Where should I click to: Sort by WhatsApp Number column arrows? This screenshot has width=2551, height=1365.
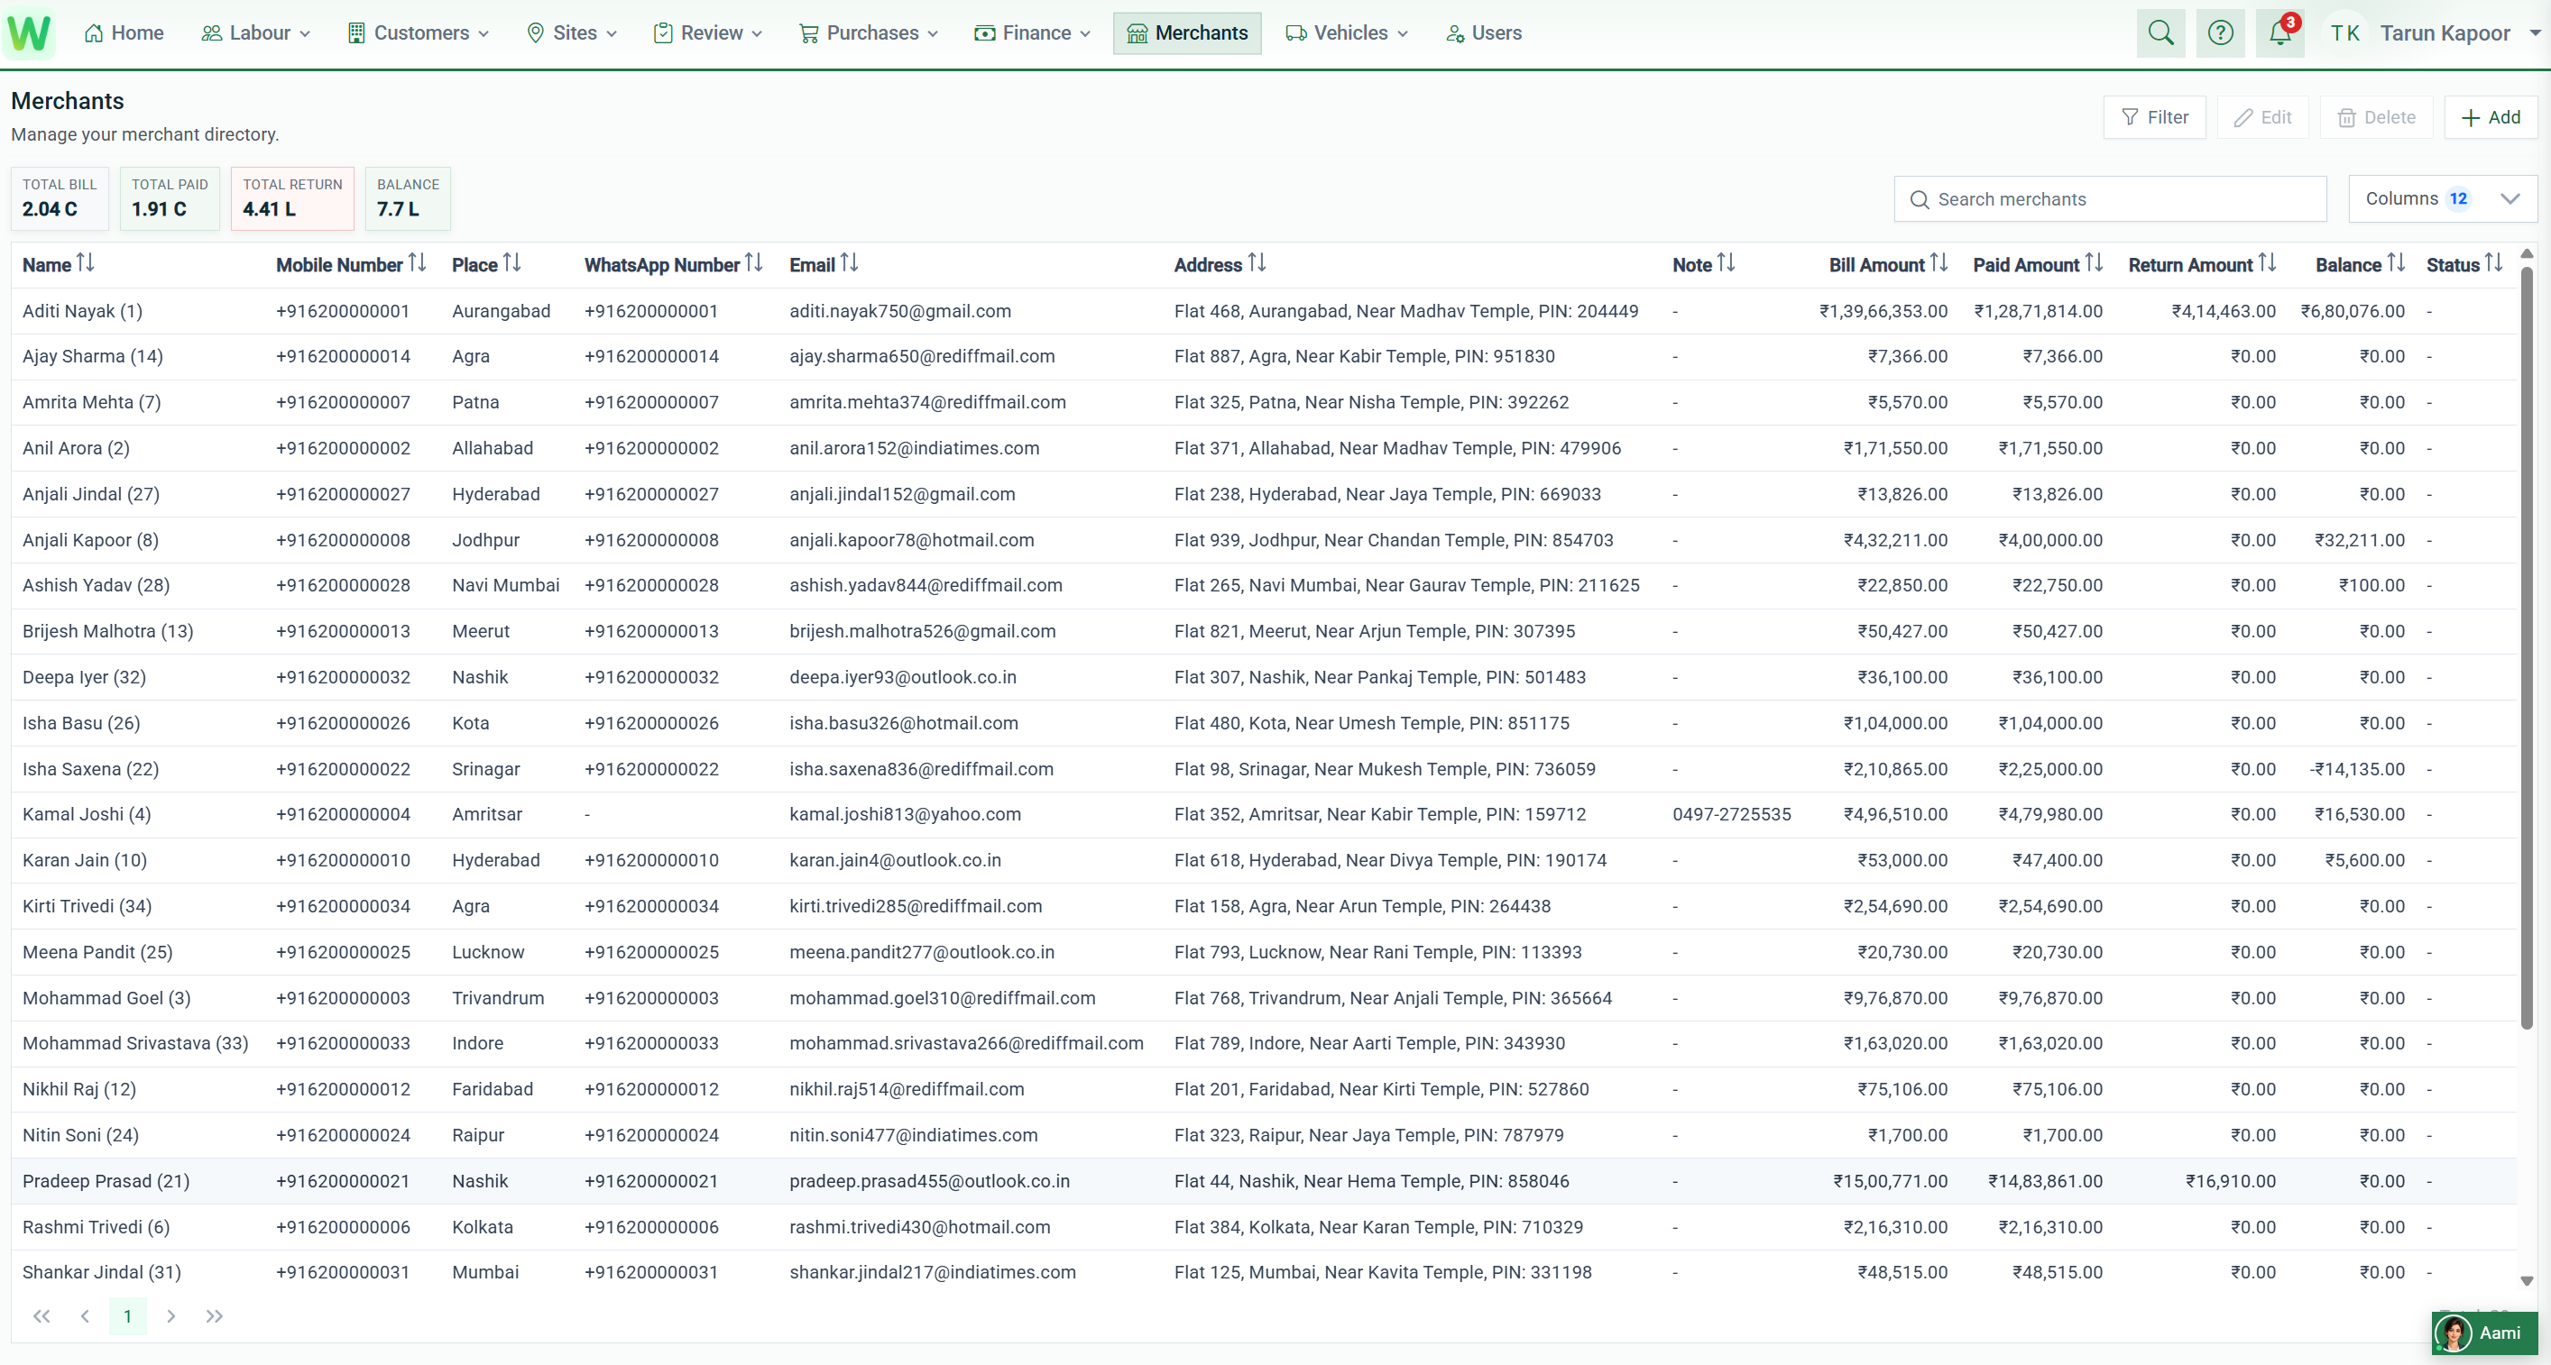[x=755, y=263]
